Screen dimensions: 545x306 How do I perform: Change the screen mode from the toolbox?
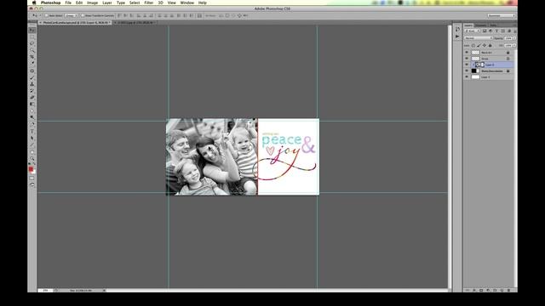click(32, 185)
